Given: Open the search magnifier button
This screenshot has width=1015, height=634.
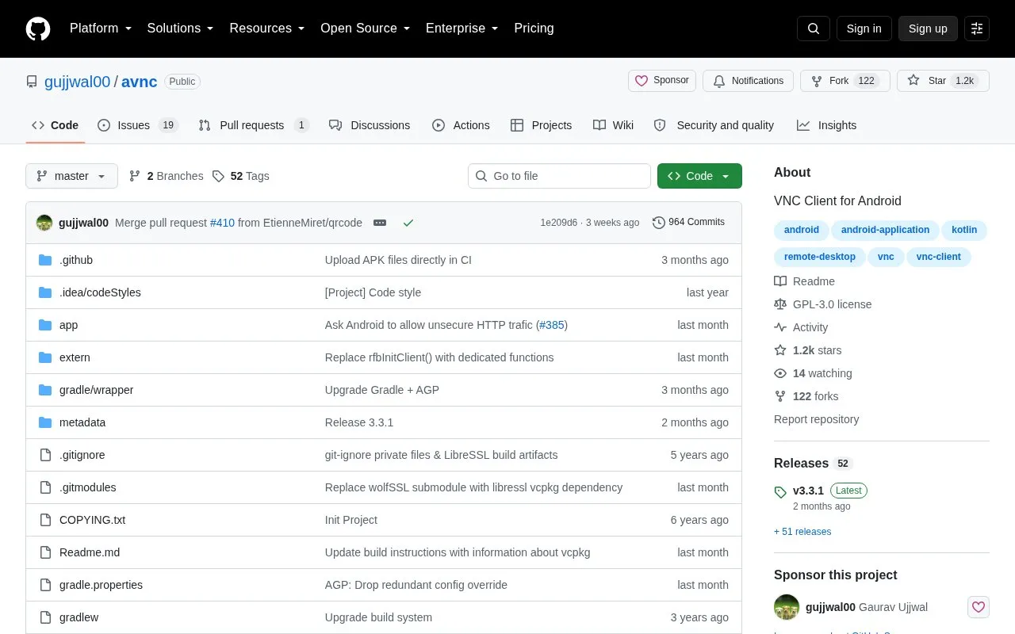Looking at the screenshot, I should tap(814, 29).
